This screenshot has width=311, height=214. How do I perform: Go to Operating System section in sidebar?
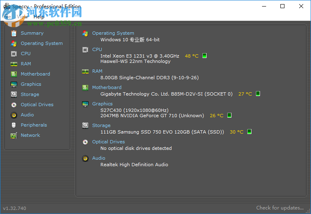[x=42, y=43]
